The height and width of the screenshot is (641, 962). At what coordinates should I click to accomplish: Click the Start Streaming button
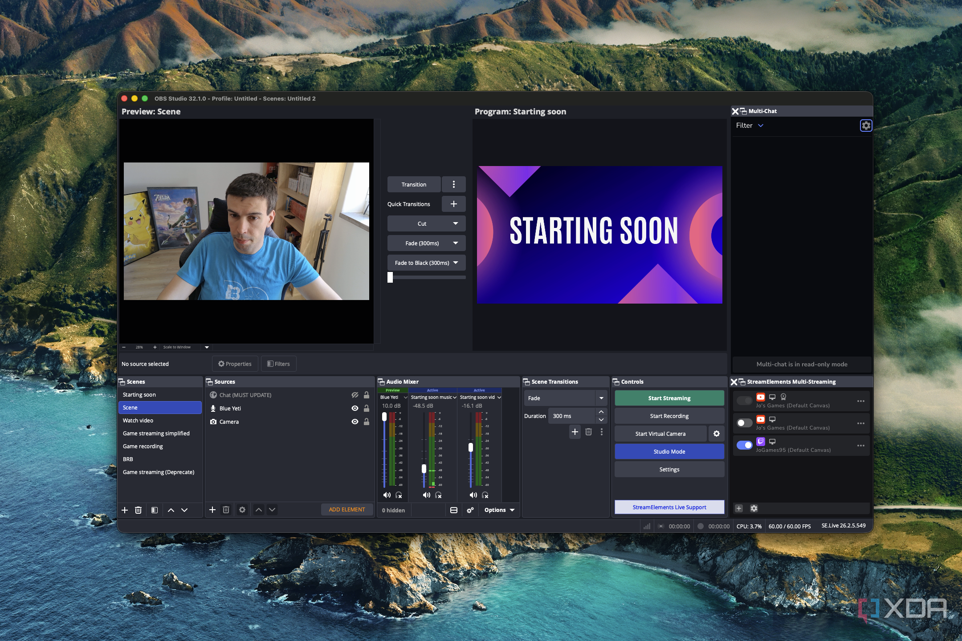pos(669,398)
